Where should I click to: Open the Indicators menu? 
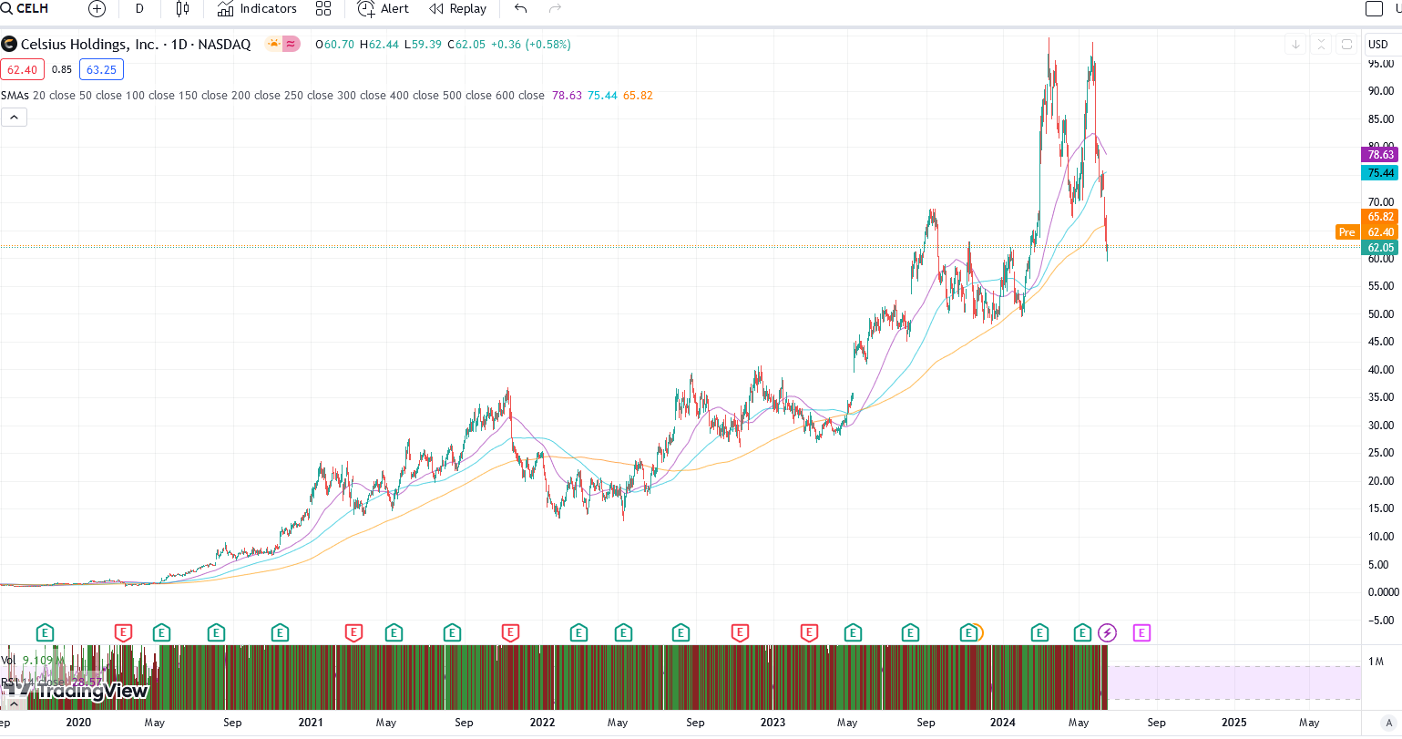click(x=257, y=9)
